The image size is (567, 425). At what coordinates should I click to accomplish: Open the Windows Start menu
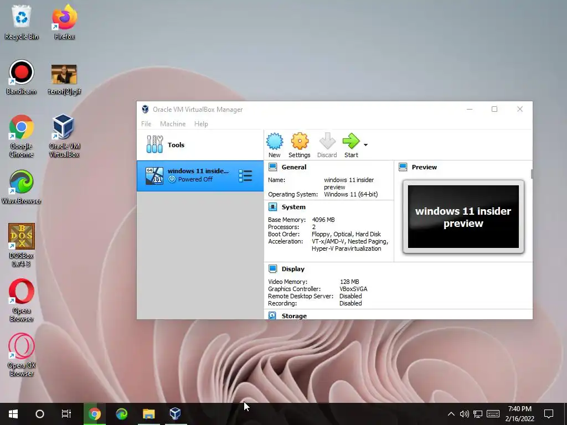click(13, 414)
